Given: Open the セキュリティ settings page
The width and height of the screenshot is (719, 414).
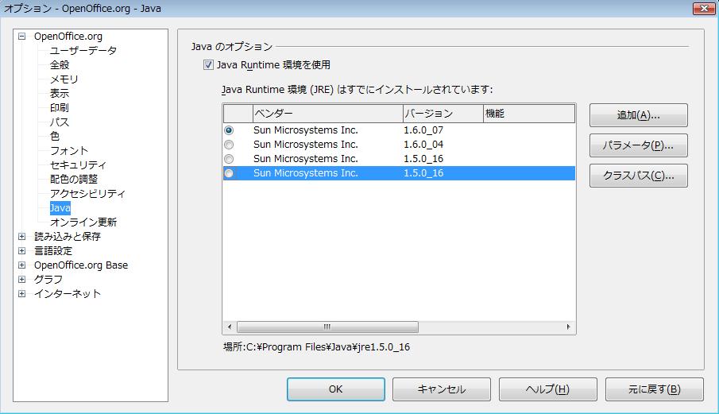Looking at the screenshot, I should [78, 165].
